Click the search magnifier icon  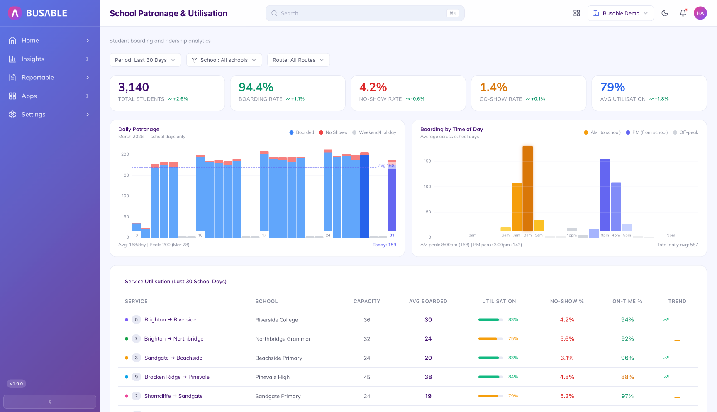pos(274,13)
